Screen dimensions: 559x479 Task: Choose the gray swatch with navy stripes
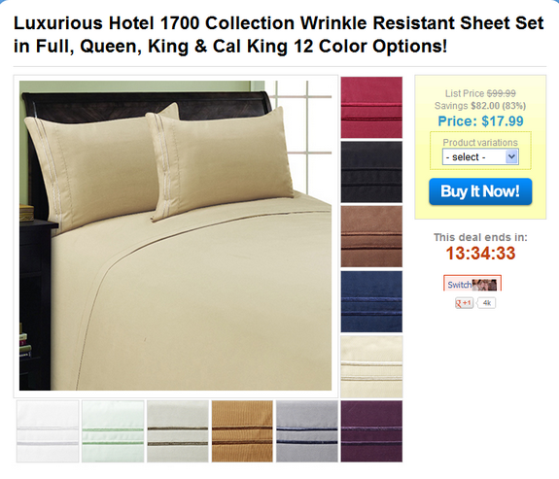click(x=307, y=431)
